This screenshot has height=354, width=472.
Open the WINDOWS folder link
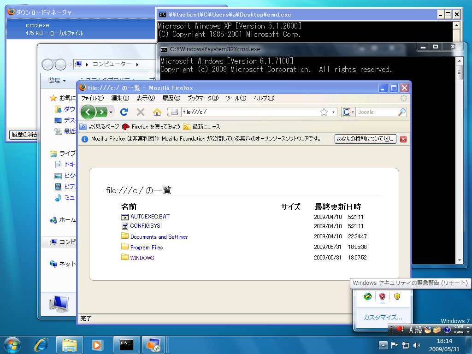pos(142,258)
